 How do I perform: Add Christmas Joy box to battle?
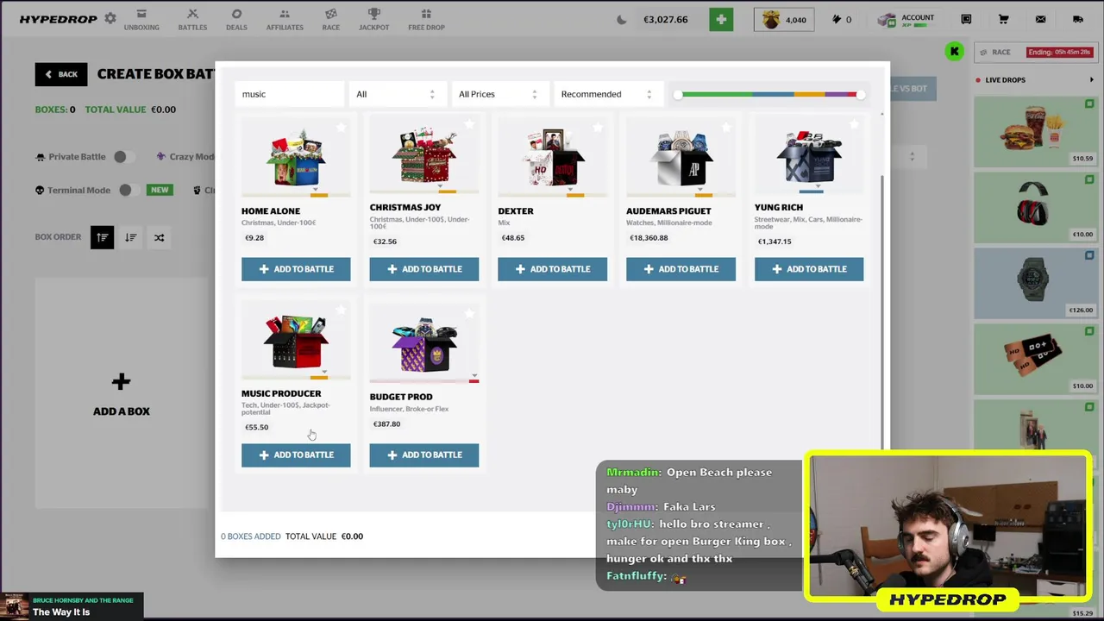tap(423, 269)
